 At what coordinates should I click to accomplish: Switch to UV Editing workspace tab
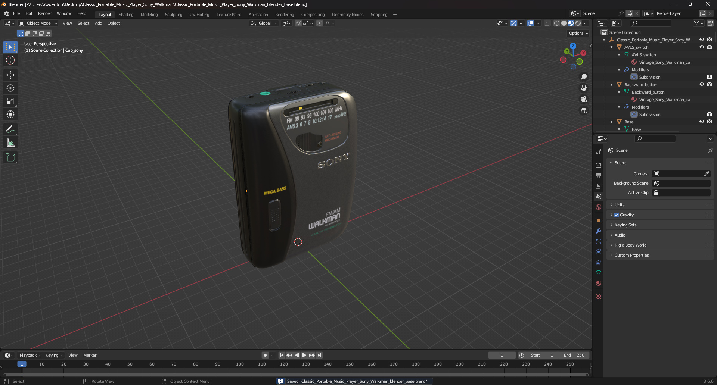click(199, 15)
